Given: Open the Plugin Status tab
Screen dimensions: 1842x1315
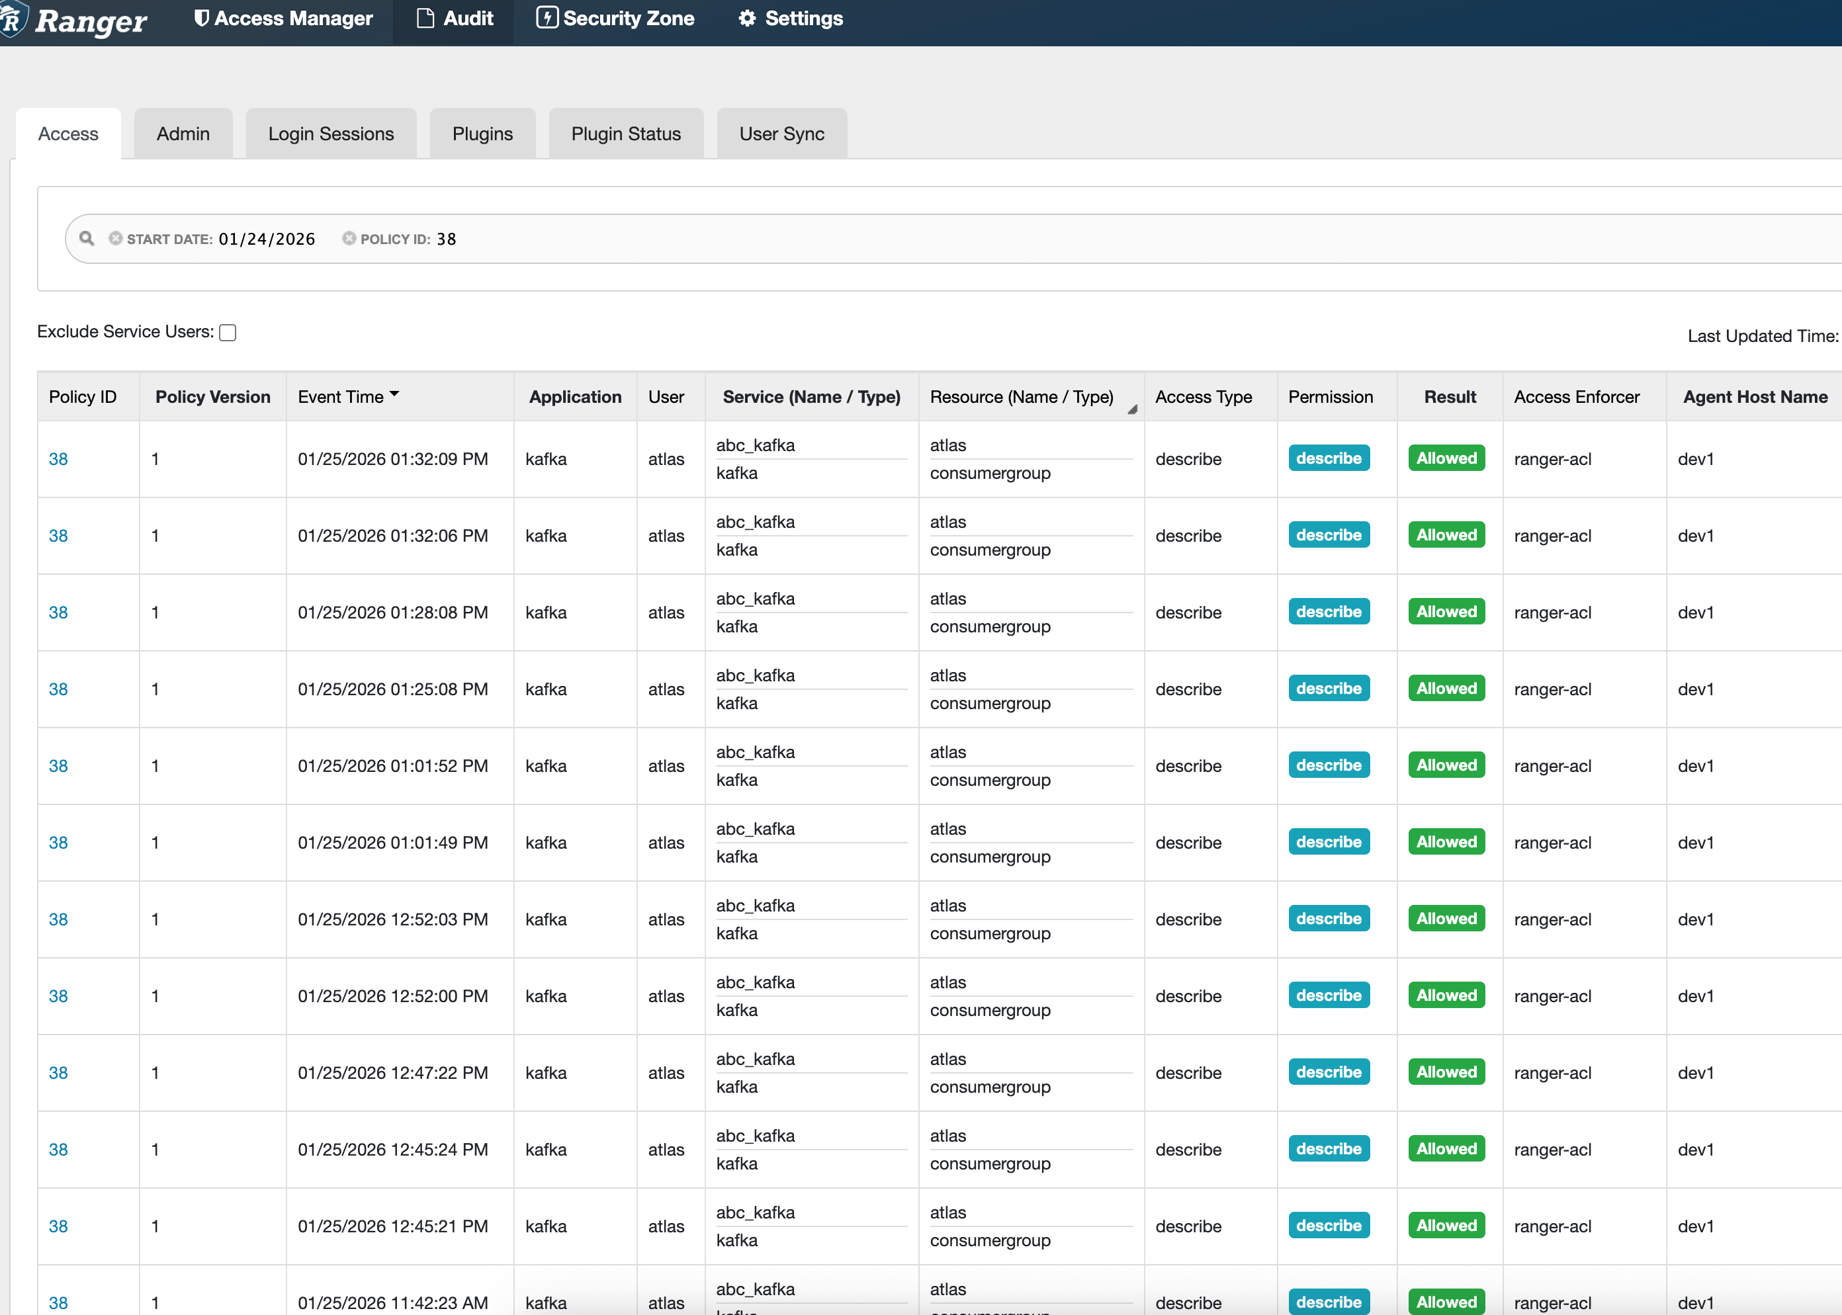Looking at the screenshot, I should [625, 134].
